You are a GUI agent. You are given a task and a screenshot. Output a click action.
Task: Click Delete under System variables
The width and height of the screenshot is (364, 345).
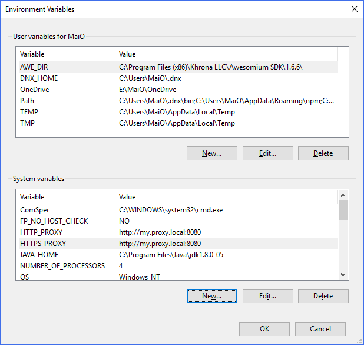point(323,296)
